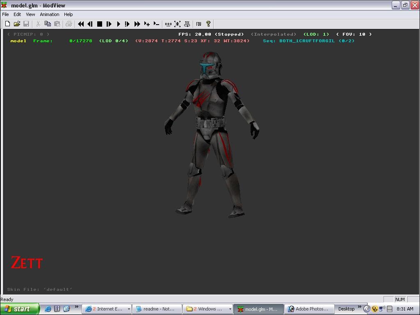The height and width of the screenshot is (315, 420).
Task: Expand hidden quick launch icons chevron
Action: click(x=76, y=307)
